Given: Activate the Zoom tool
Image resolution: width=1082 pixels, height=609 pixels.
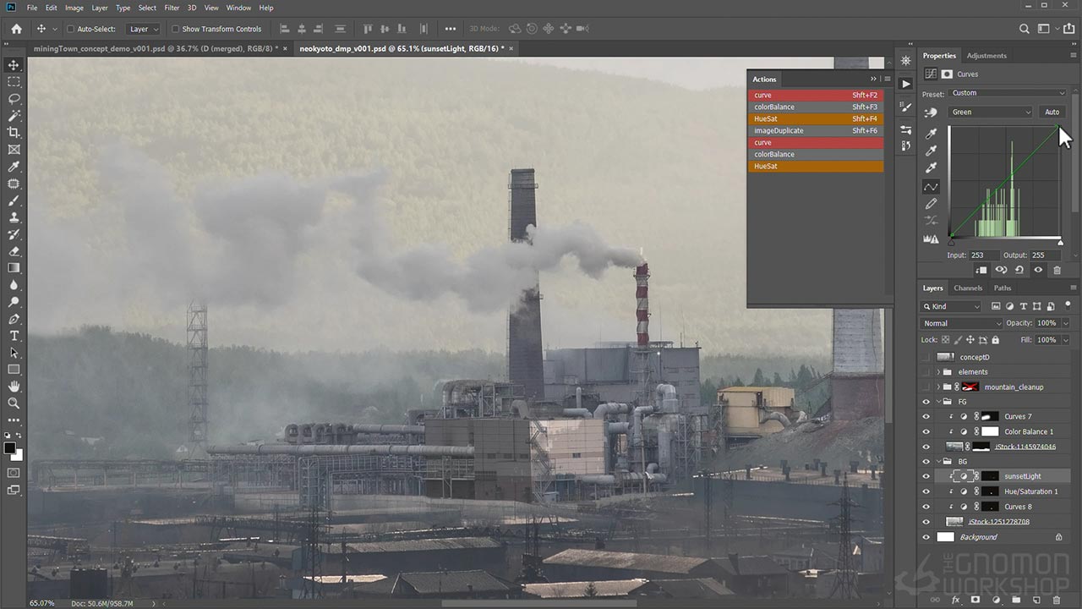Looking at the screenshot, I should 14,403.
